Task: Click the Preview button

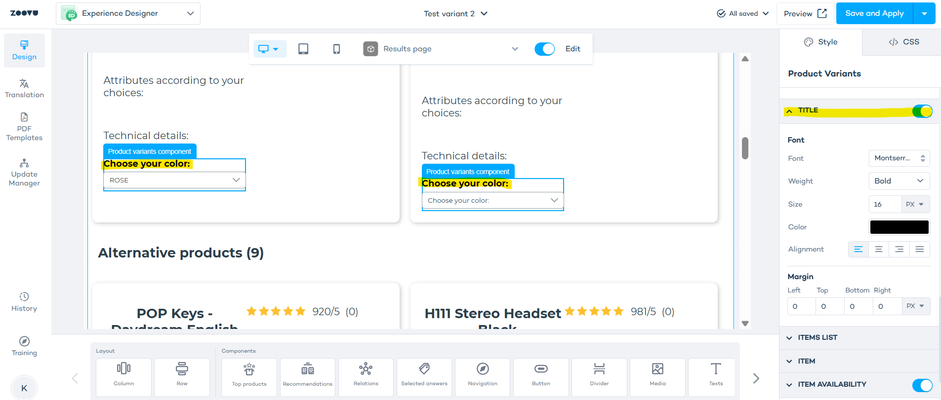Action: click(x=805, y=13)
